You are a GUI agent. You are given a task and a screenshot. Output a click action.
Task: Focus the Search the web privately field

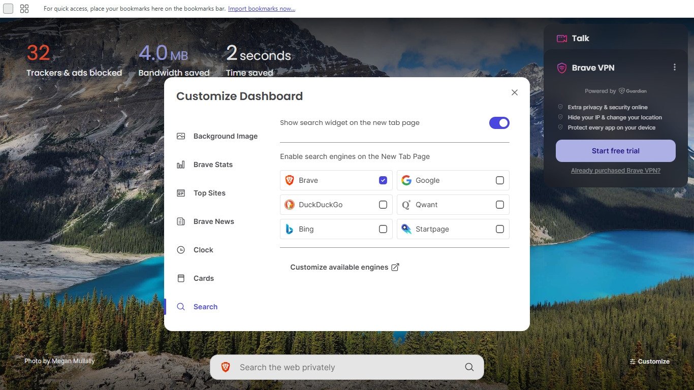tap(347, 367)
